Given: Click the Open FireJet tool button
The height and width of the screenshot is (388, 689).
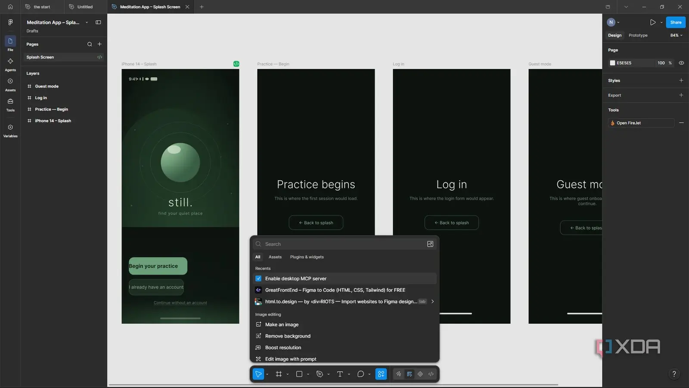Looking at the screenshot, I should 641,123.
